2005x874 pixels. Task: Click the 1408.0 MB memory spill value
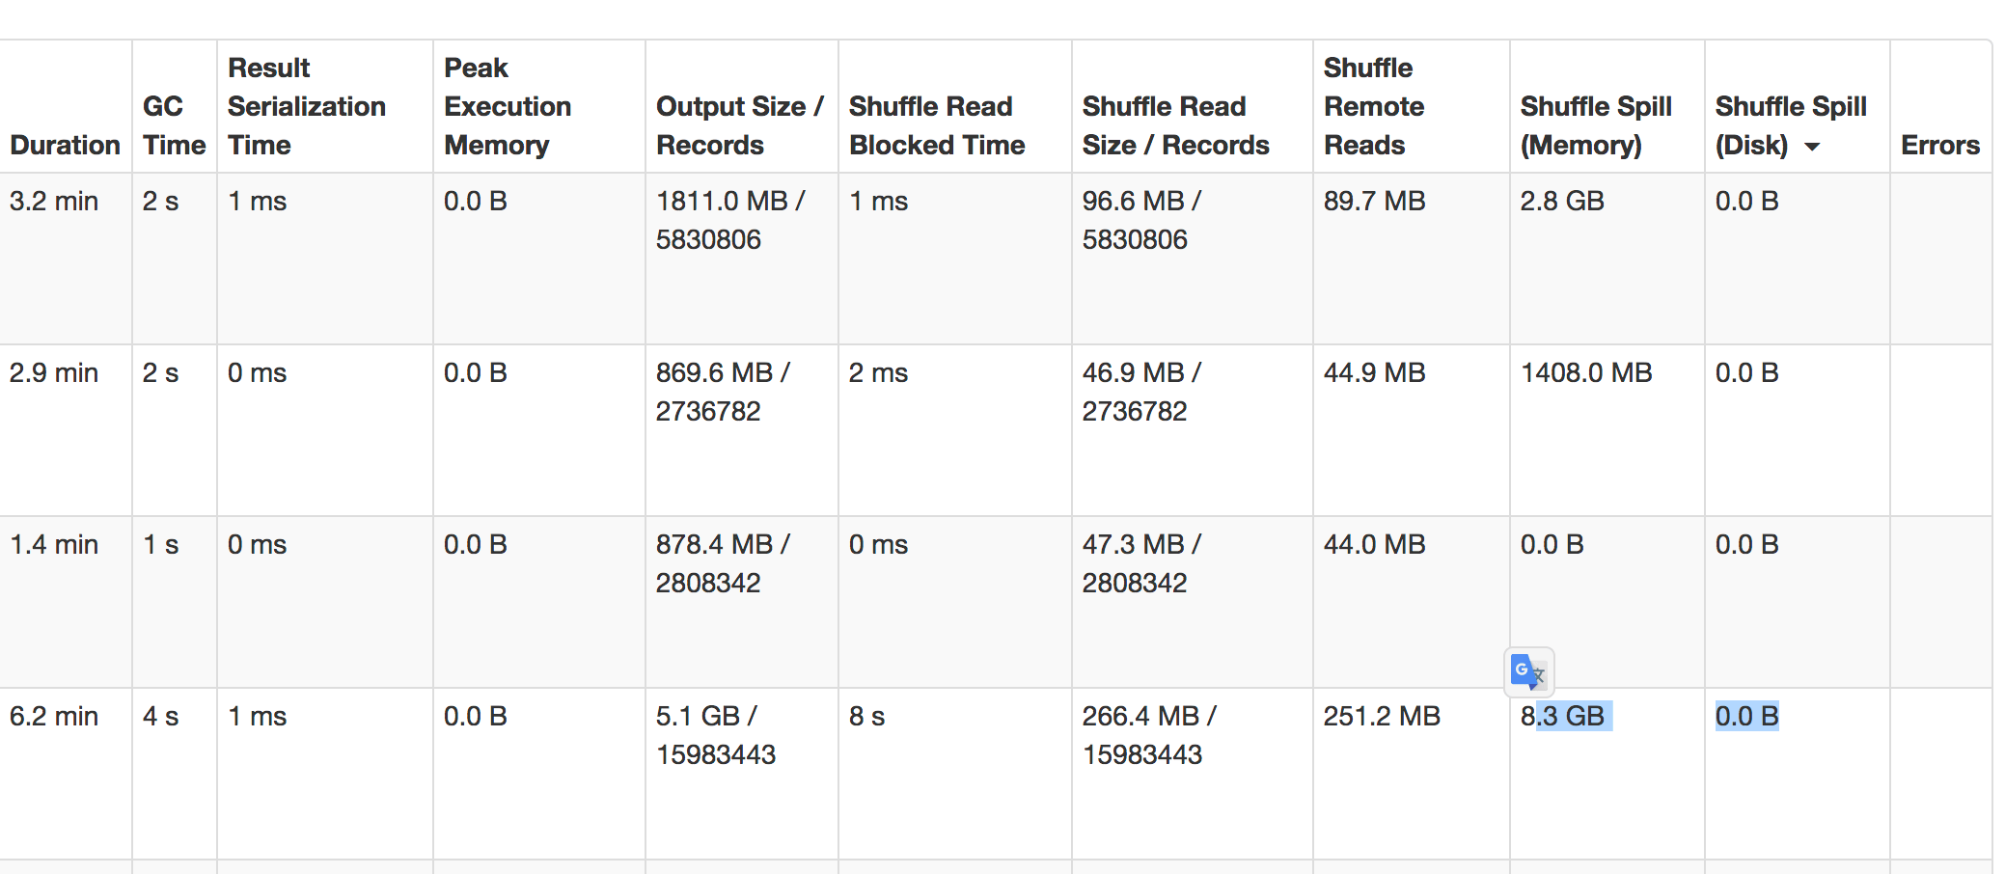tap(1586, 373)
